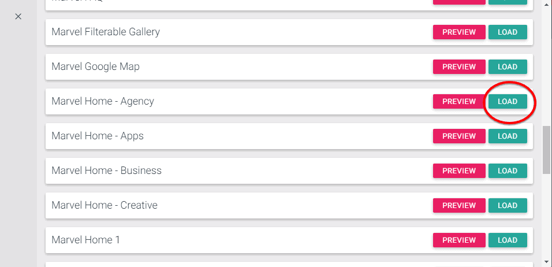
Task: Preview the Marvel Filterable Gallery template
Action: 459,32
